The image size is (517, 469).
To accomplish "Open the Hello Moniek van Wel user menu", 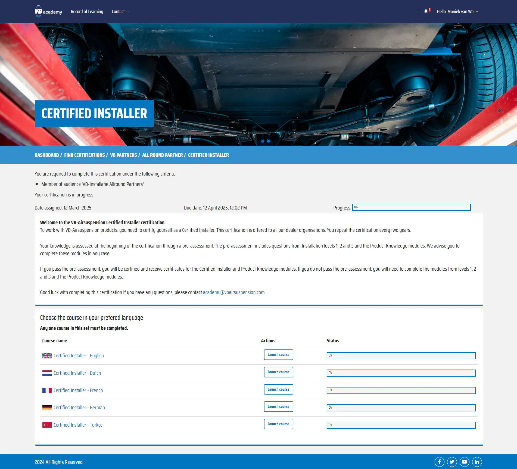I will 457,11.
